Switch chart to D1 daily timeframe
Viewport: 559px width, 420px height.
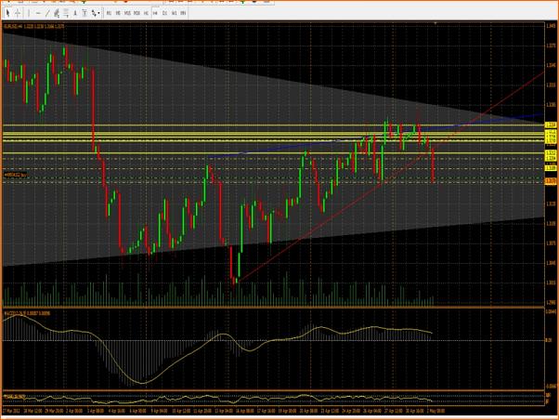(164, 13)
